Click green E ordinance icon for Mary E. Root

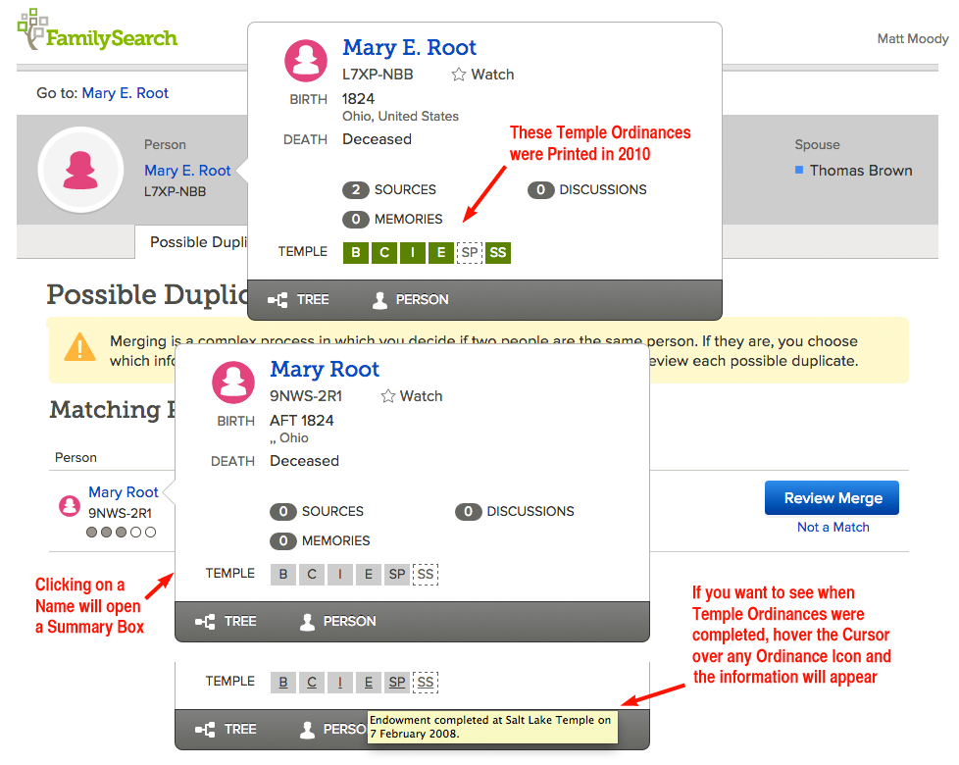click(x=441, y=253)
